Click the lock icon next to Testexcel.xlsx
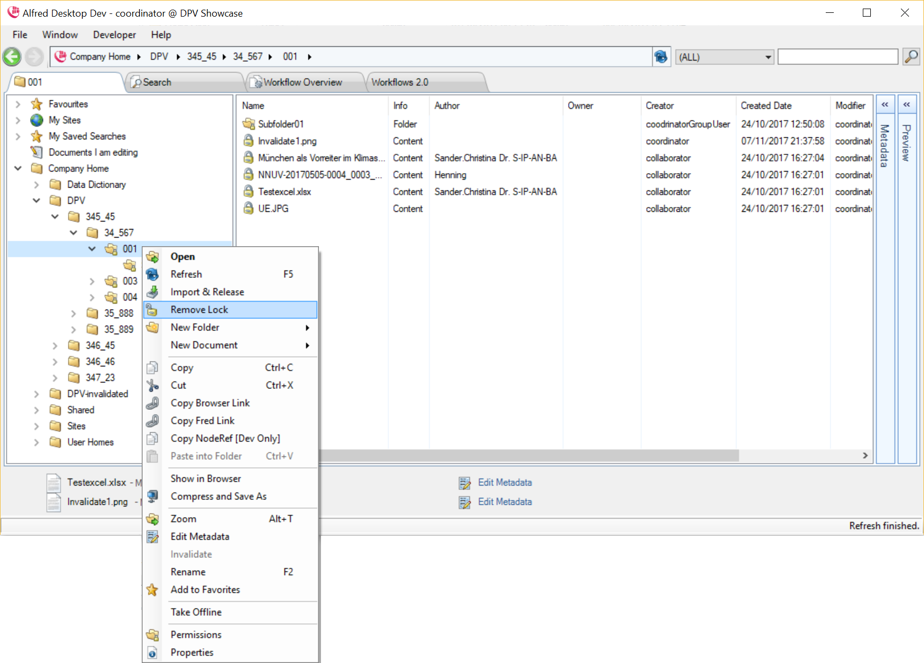This screenshot has width=924, height=663. [x=249, y=191]
